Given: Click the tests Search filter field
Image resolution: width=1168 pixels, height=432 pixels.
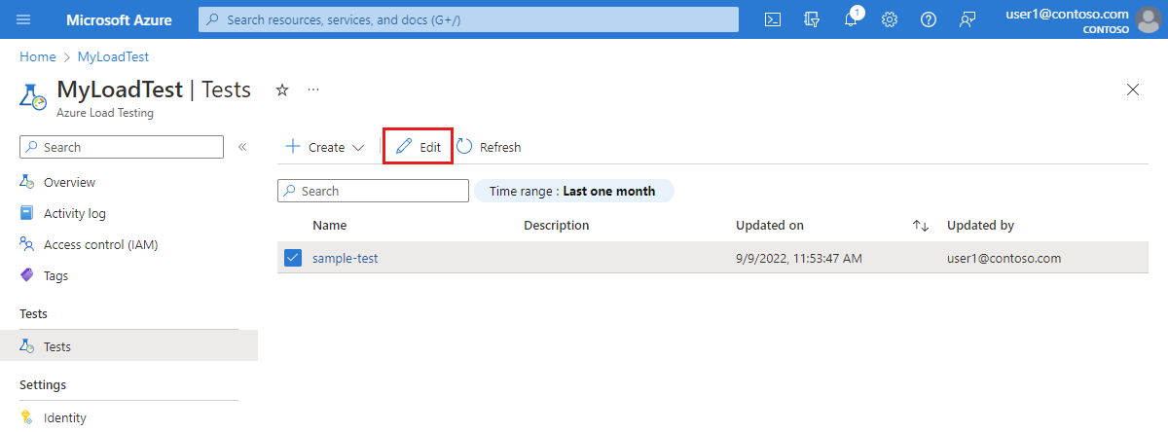Looking at the screenshot, I should pos(371,192).
